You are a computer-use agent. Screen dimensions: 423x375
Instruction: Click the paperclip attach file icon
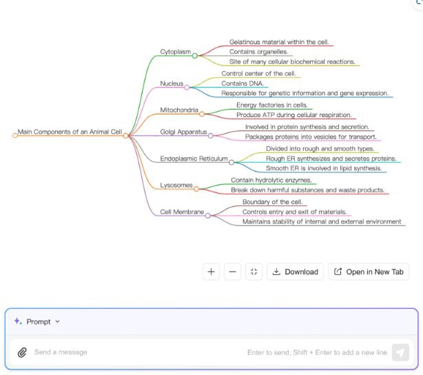click(21, 352)
